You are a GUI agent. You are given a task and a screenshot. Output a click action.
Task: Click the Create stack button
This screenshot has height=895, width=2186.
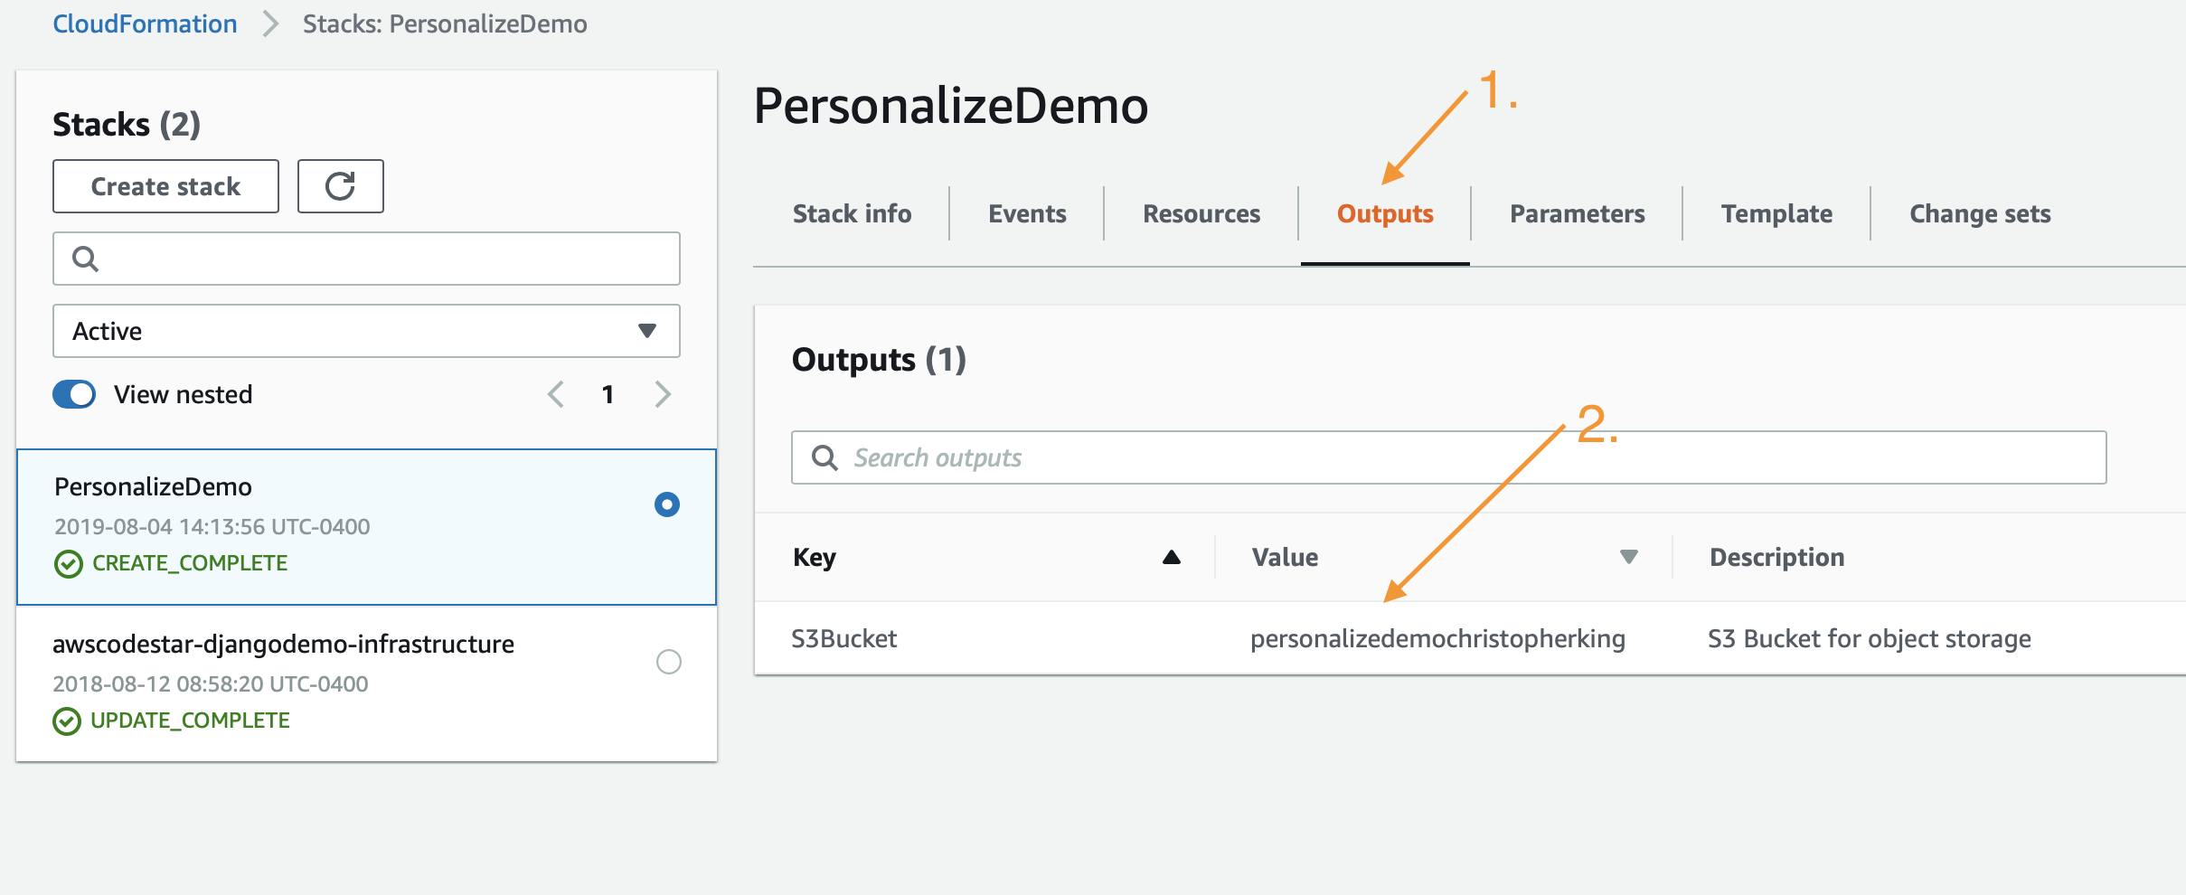(x=166, y=186)
